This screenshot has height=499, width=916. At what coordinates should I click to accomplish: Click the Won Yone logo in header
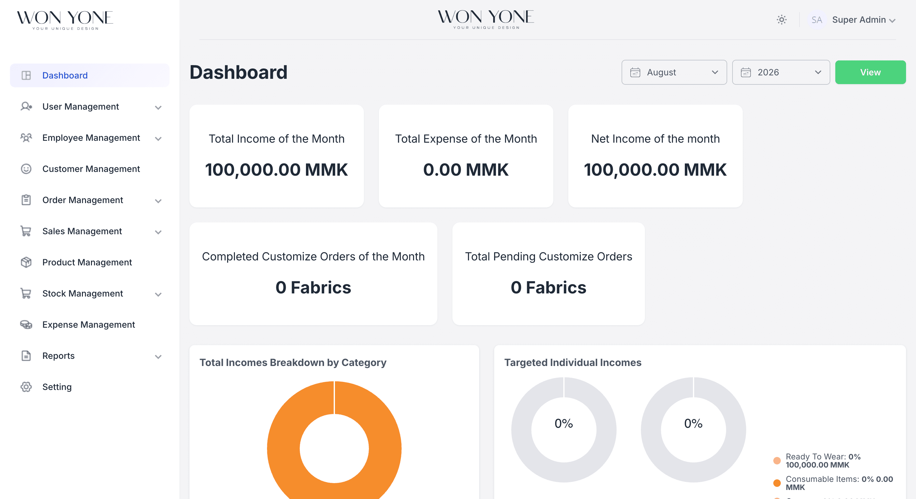tap(486, 19)
